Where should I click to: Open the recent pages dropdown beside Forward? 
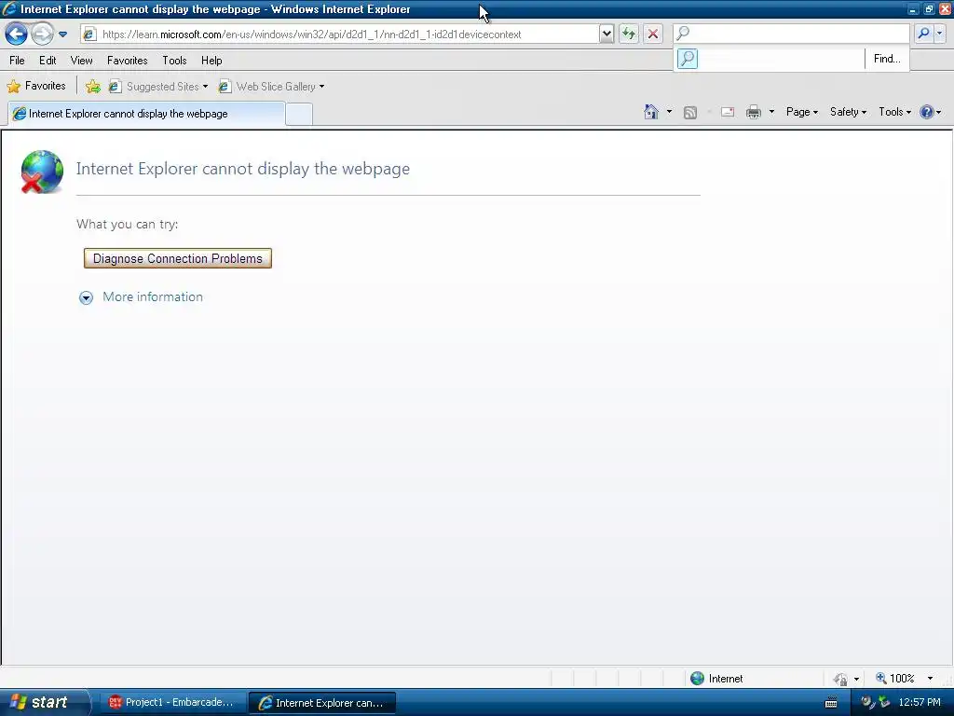click(x=62, y=34)
